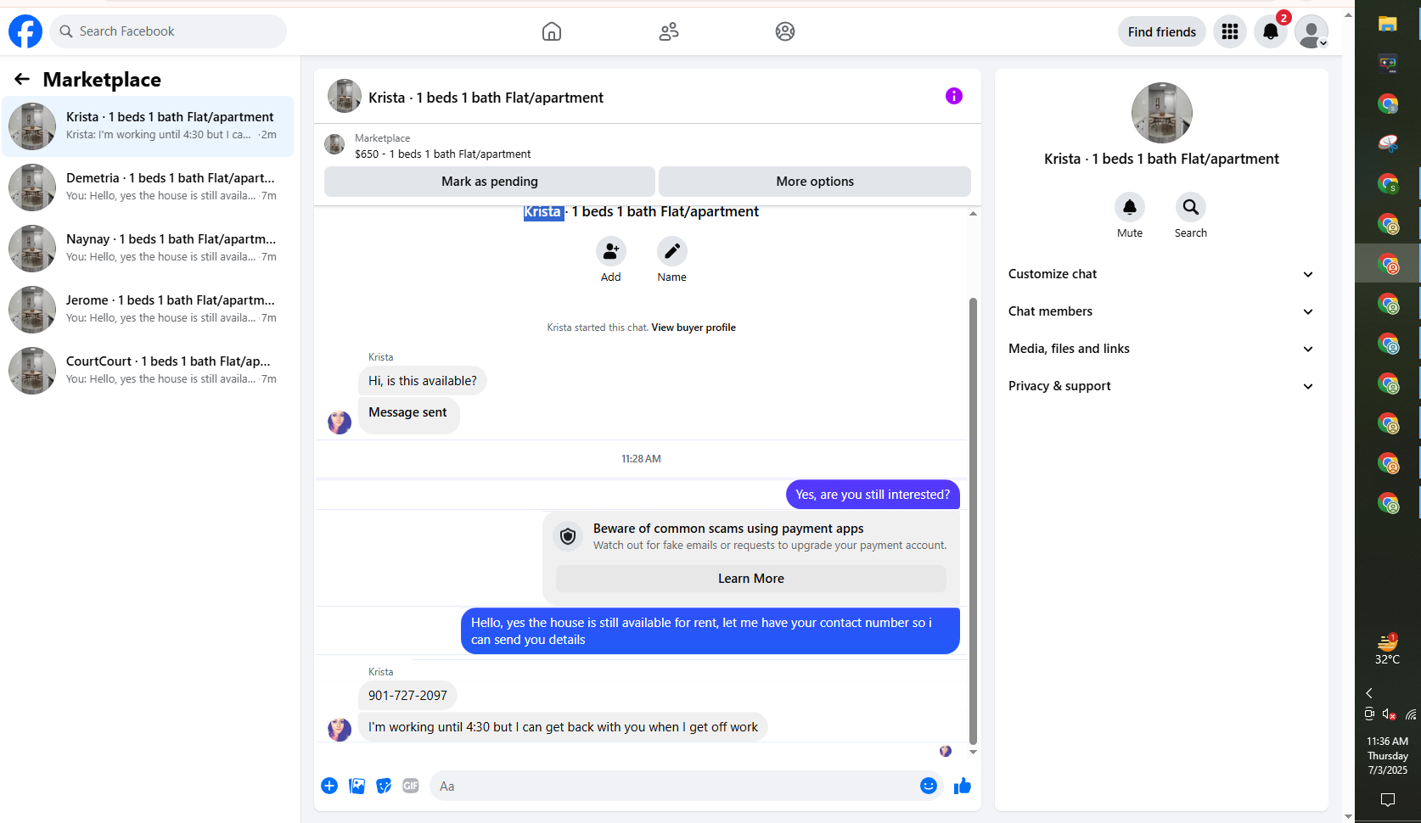Click the 'Yes, are you still interested?' message
Screen dimensions: 1421x823
(x=873, y=495)
